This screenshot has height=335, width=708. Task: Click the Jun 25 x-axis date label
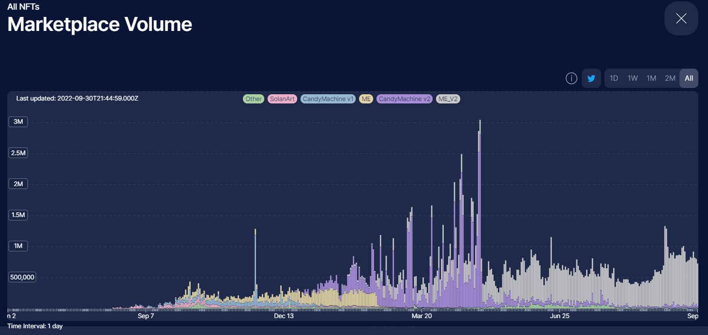coord(560,316)
